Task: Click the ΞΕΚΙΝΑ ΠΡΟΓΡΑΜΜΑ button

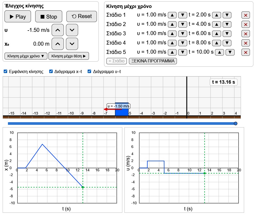Action: (x=153, y=61)
